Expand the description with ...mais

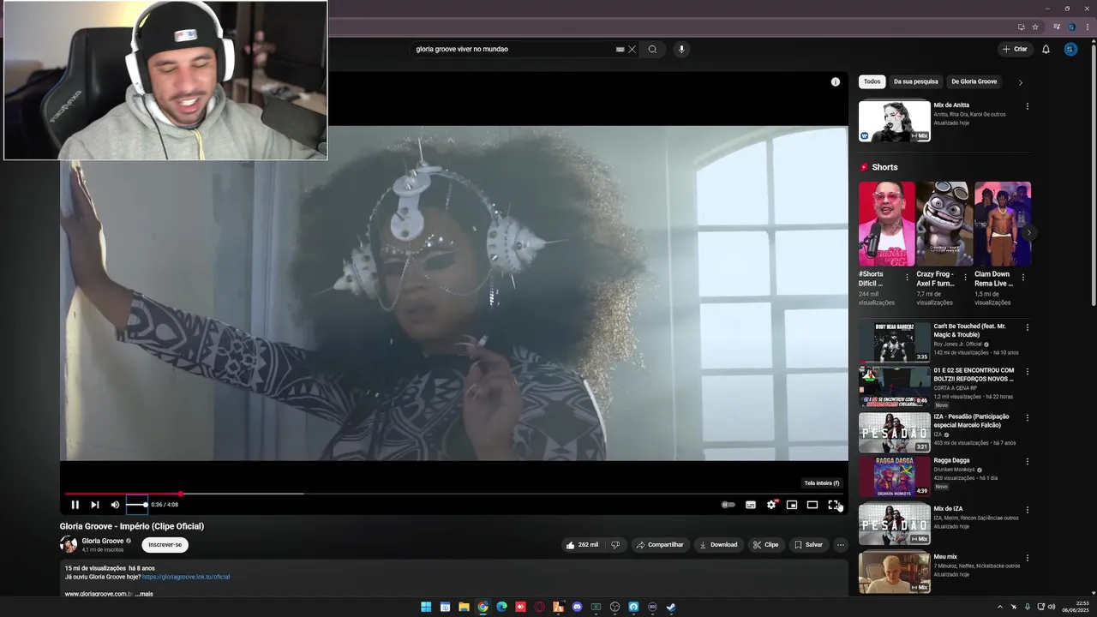click(144, 594)
